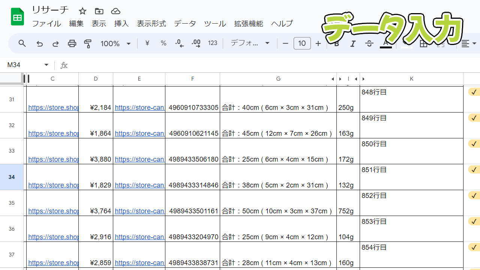Click the undo arrow icon
The image size is (480, 270).
coord(39,43)
